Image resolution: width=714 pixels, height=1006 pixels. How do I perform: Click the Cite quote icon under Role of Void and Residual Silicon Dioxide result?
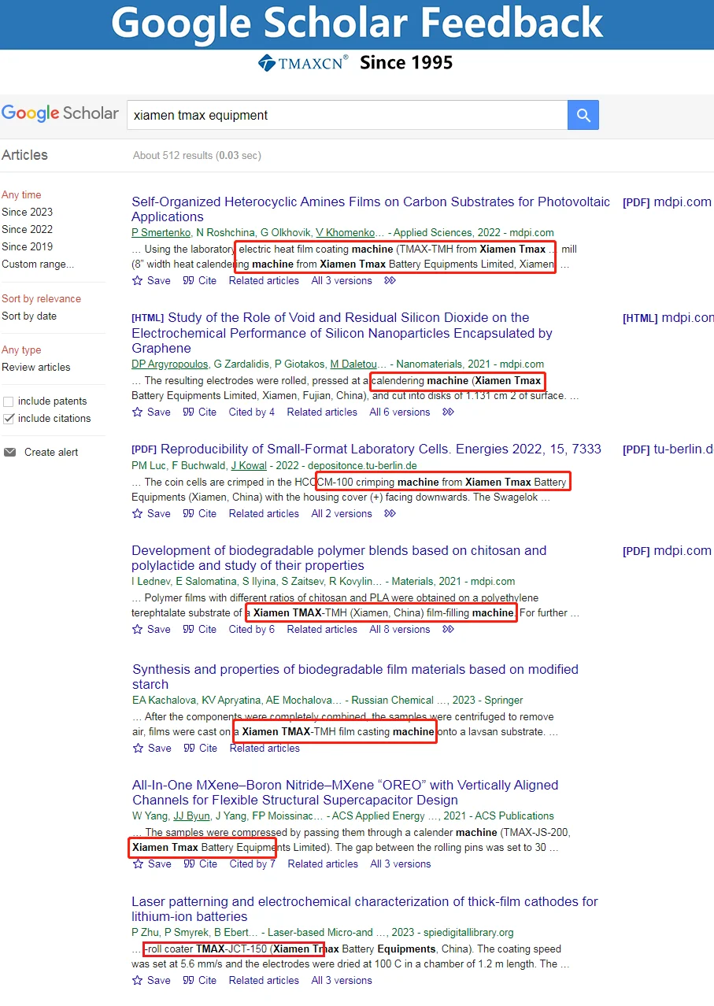188,412
